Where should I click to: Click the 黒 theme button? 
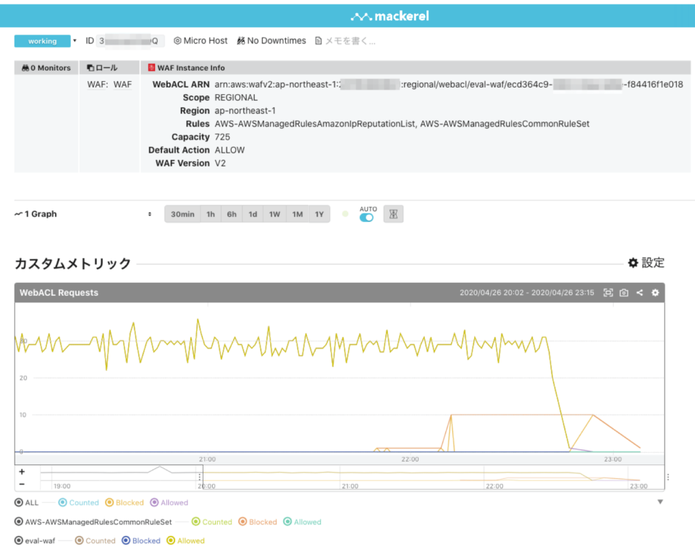(392, 213)
